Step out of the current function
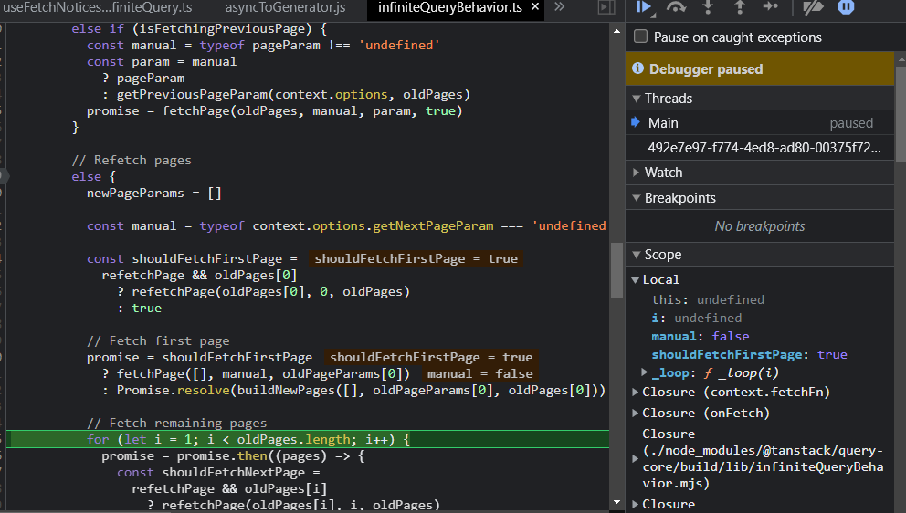Screen dimensions: 906x513 click(740, 6)
